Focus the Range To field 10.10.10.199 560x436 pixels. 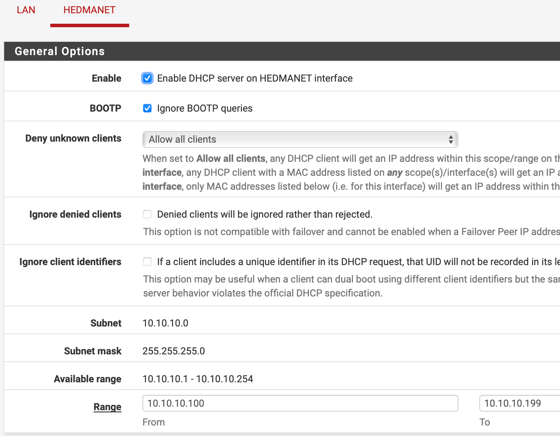(x=520, y=403)
